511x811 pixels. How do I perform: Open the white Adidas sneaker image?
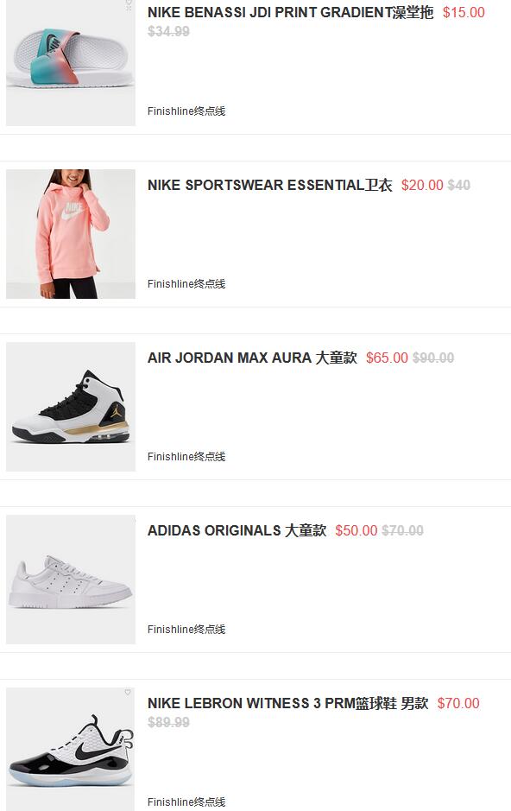(71, 580)
